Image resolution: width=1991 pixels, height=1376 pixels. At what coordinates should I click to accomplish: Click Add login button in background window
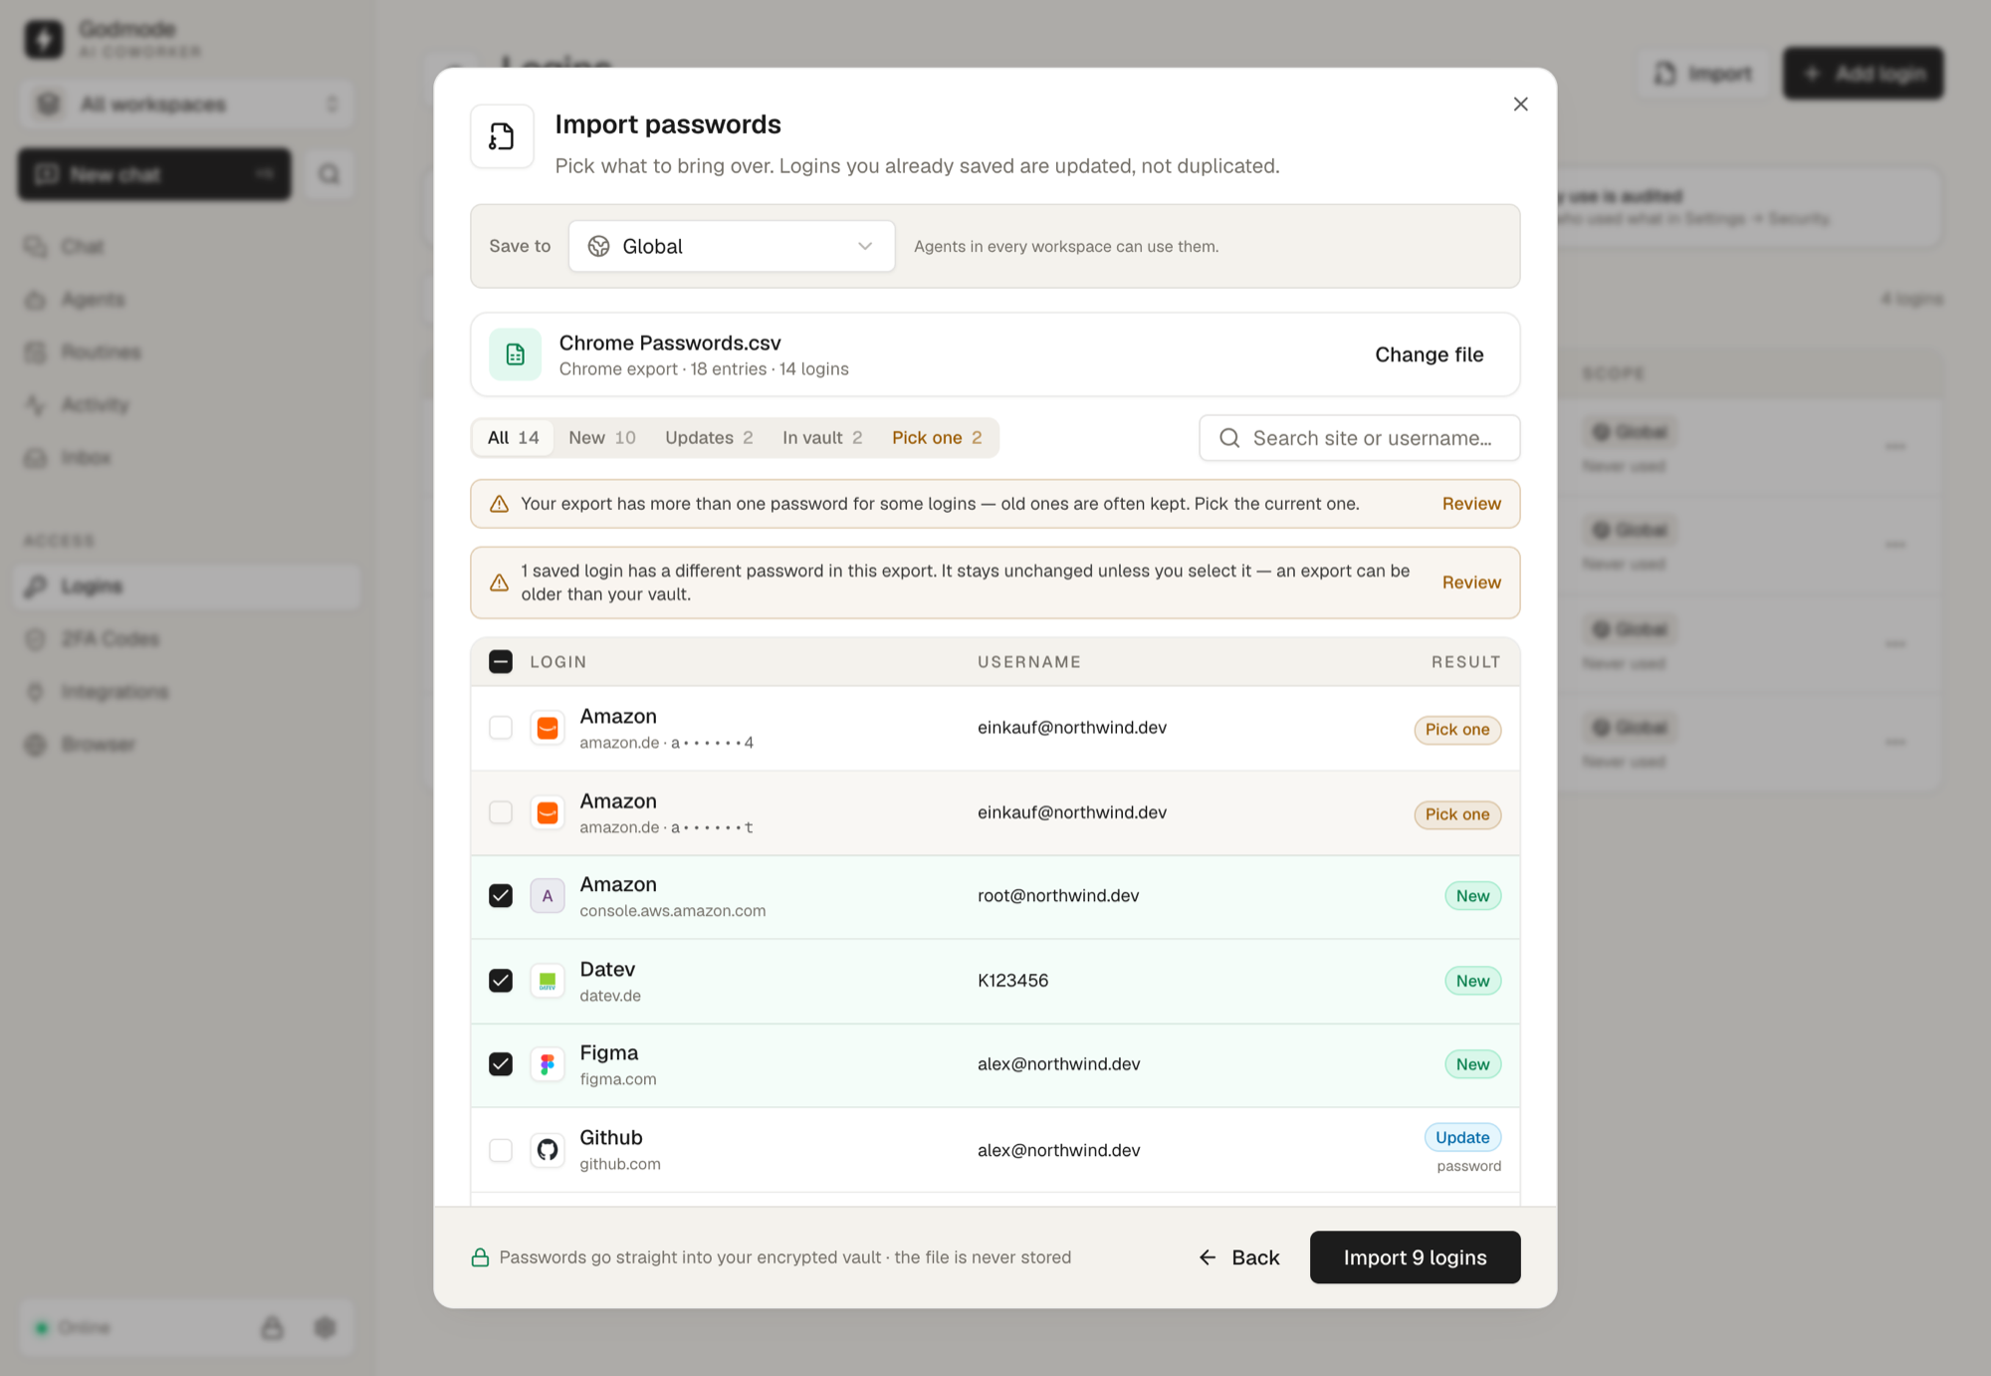point(1863,73)
